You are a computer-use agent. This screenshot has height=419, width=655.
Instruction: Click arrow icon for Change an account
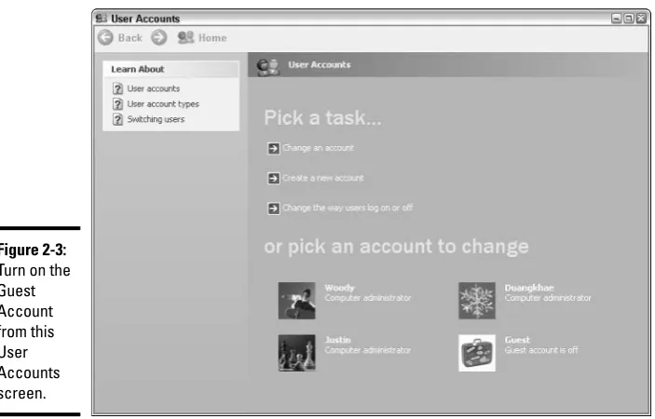tap(273, 148)
